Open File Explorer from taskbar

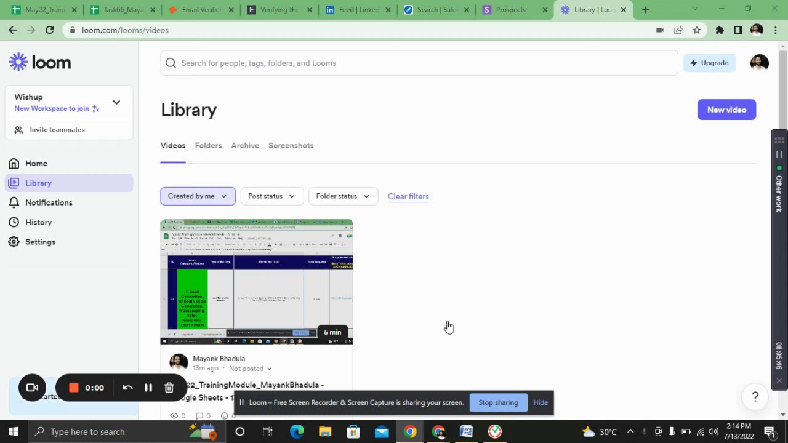click(x=325, y=431)
